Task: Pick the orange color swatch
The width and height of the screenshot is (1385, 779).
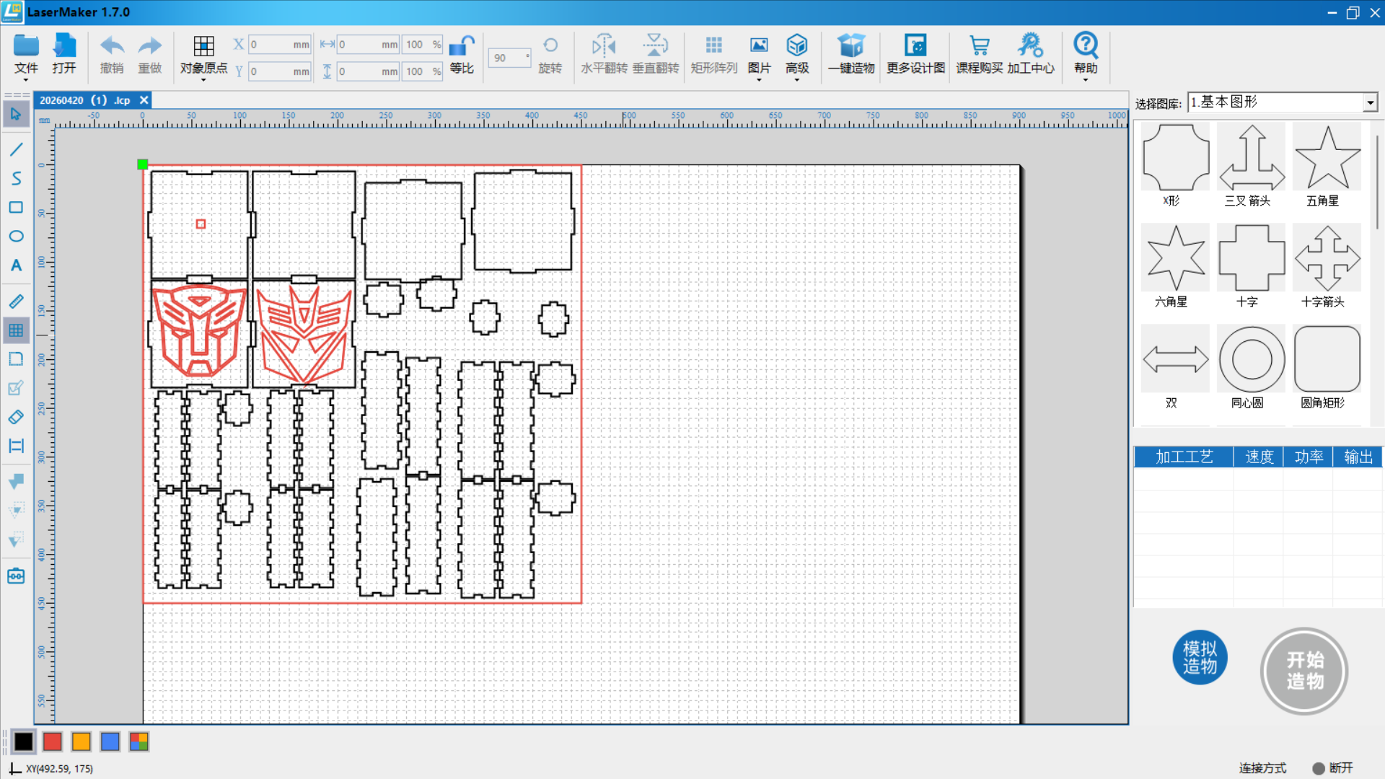Action: (x=81, y=741)
